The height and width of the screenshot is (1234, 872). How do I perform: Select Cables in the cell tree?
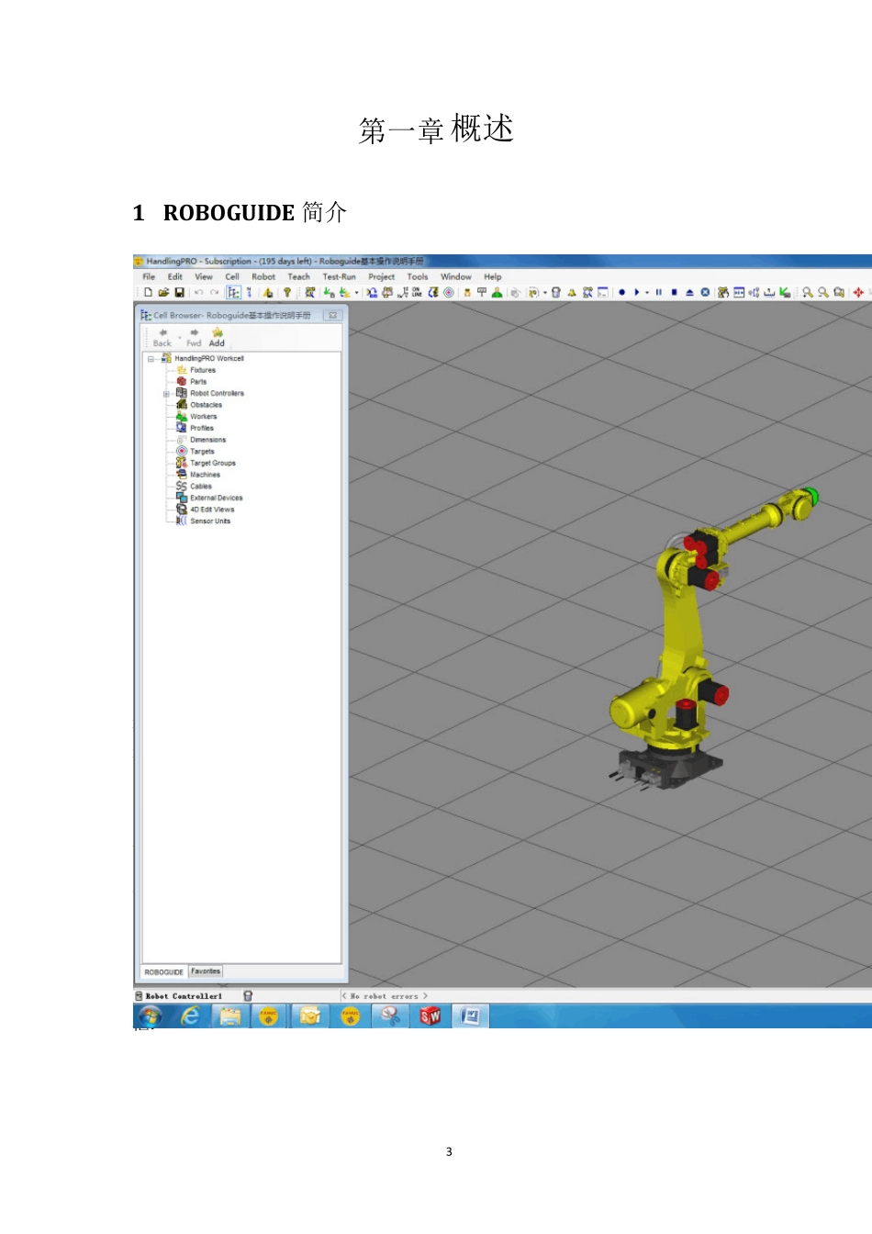coord(201,487)
